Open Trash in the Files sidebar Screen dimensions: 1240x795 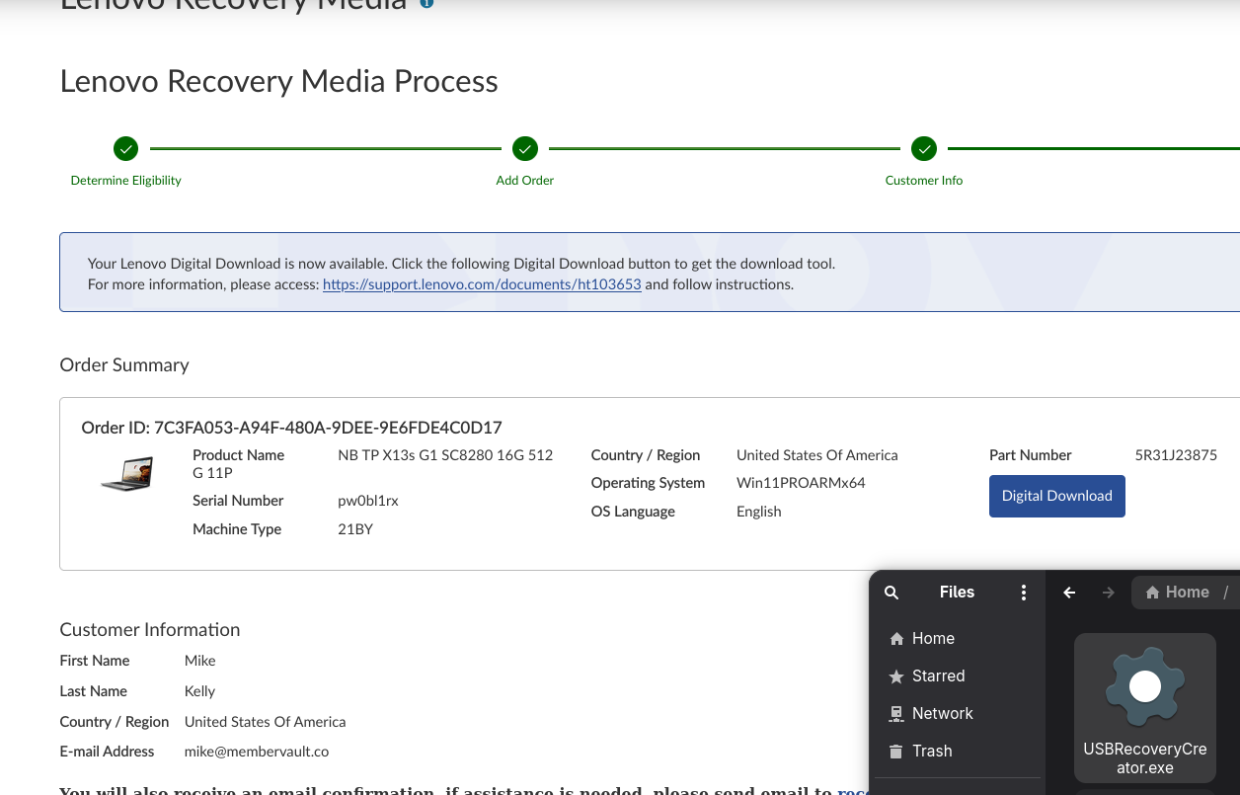point(931,752)
